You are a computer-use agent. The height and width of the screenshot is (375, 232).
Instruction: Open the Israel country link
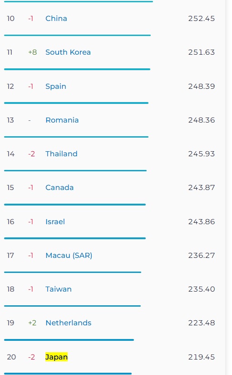click(55, 222)
